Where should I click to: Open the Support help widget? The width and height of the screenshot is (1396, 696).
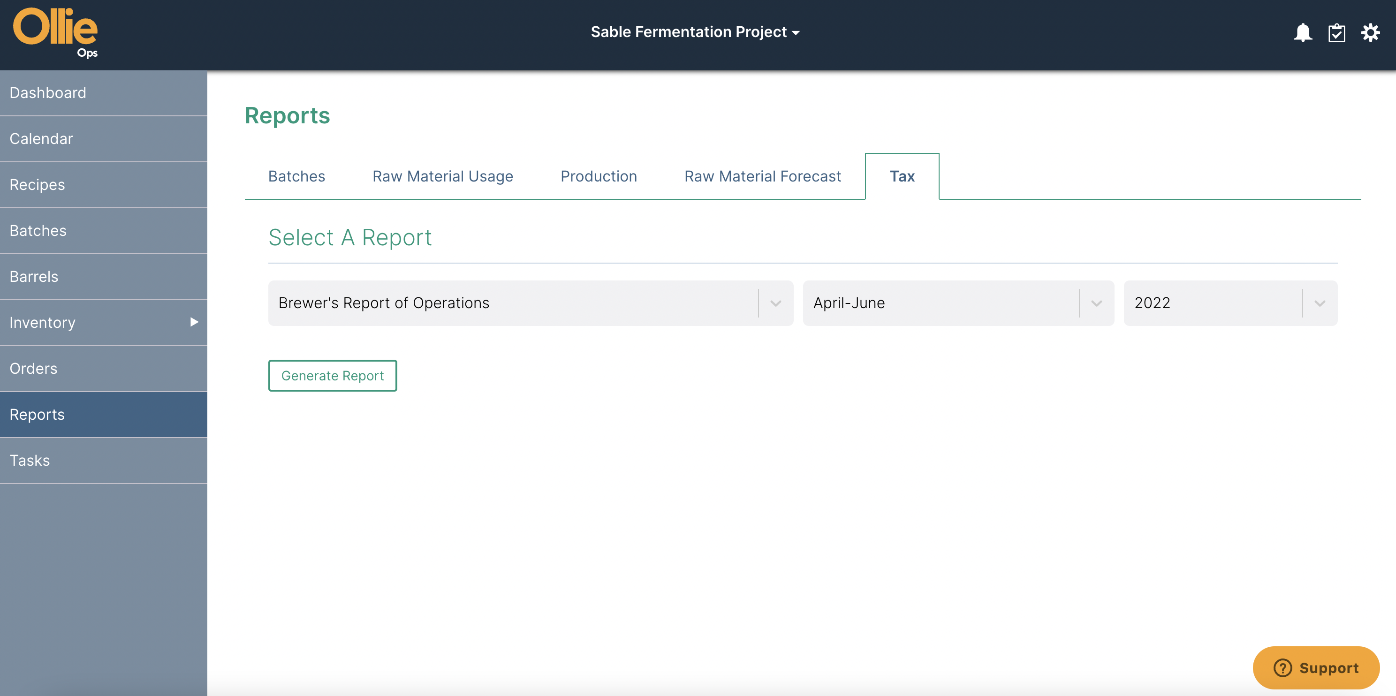(1316, 667)
